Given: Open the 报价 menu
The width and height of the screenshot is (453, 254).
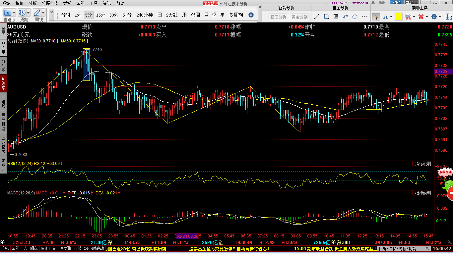Looking at the screenshot, I should [x=20, y=3].
